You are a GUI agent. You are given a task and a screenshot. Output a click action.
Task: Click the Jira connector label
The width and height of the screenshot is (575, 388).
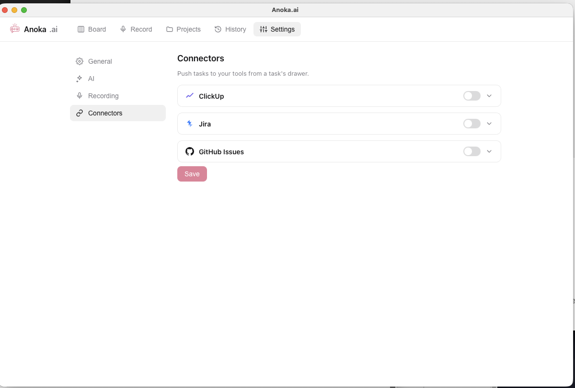pos(205,124)
